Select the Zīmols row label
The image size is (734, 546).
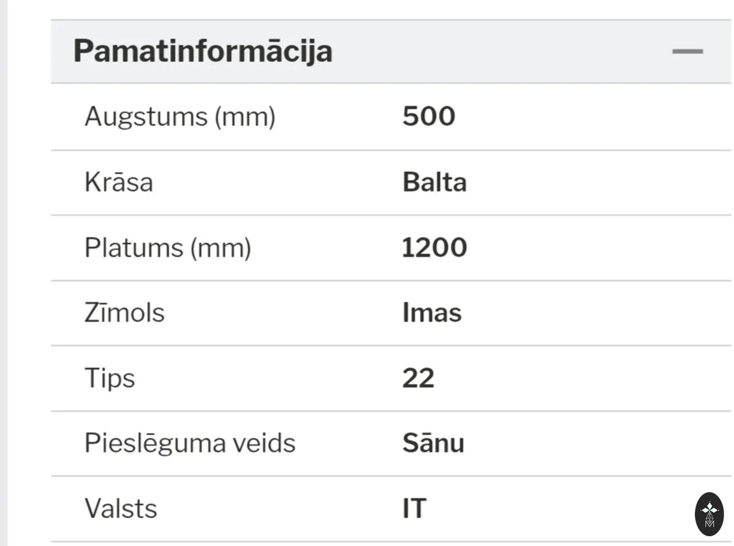coord(125,312)
